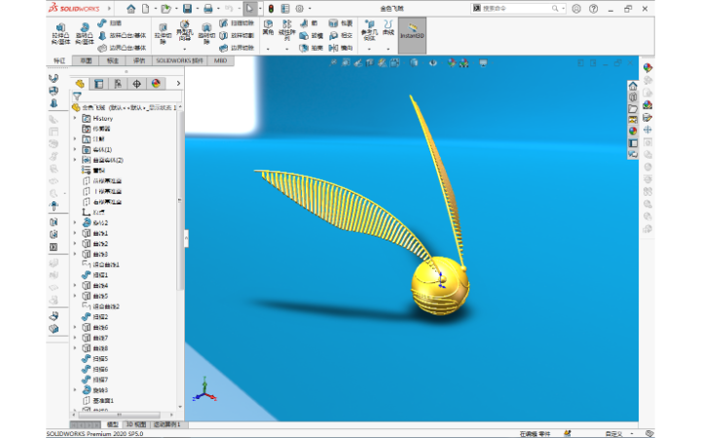The height and width of the screenshot is (438, 701).
Task: Open the 运动算例1 motion study tab
Action: 167,424
